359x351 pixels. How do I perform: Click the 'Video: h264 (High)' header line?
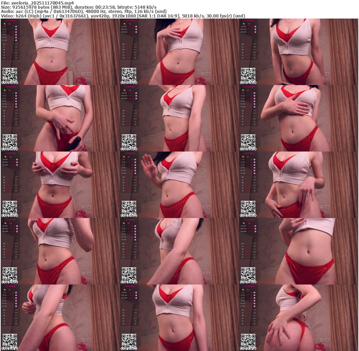tap(123, 16)
